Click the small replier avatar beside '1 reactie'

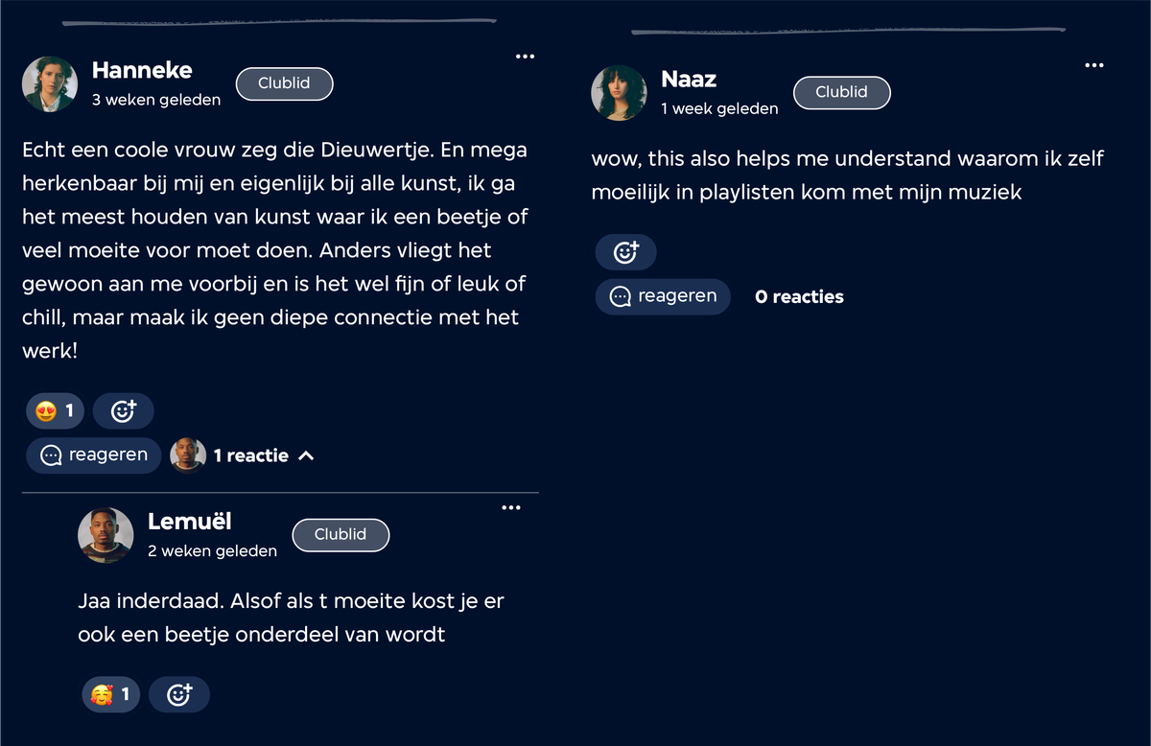click(x=188, y=455)
